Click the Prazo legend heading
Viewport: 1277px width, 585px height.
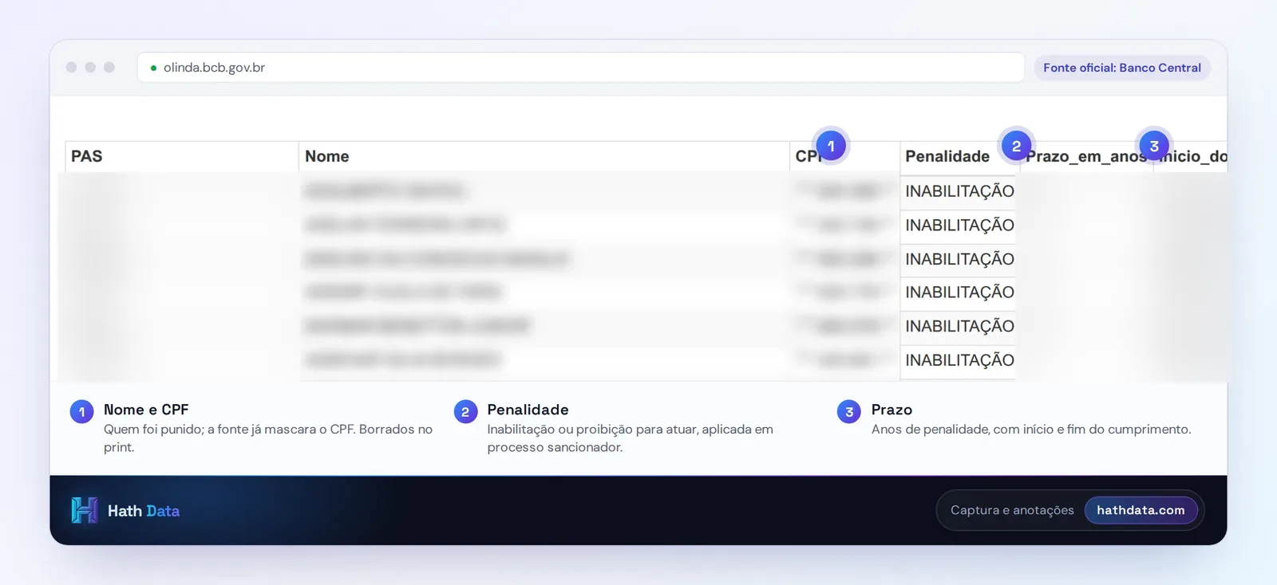[892, 410]
